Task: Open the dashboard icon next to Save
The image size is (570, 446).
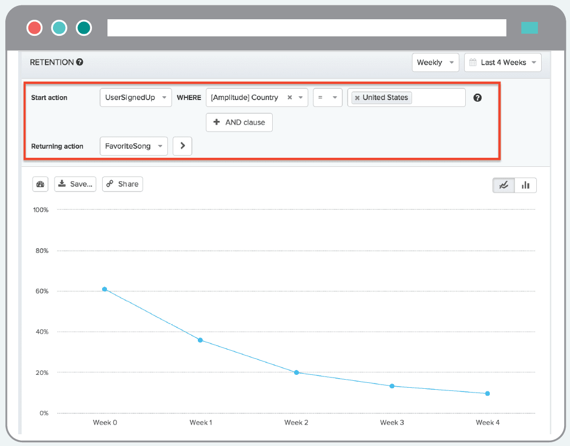Action: point(40,184)
